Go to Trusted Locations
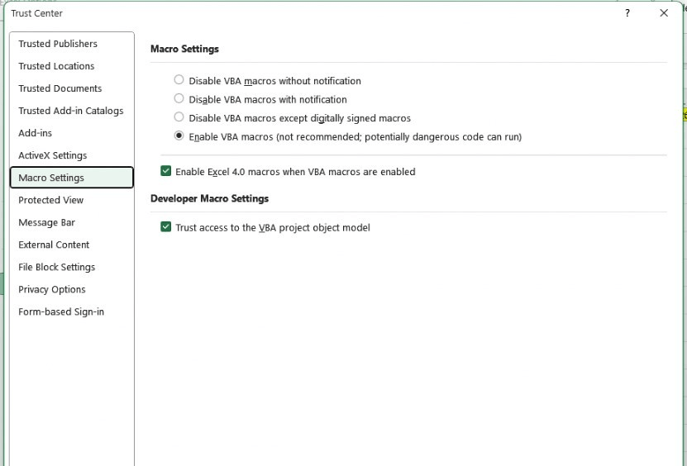Image resolution: width=687 pixels, height=466 pixels. tap(72, 66)
